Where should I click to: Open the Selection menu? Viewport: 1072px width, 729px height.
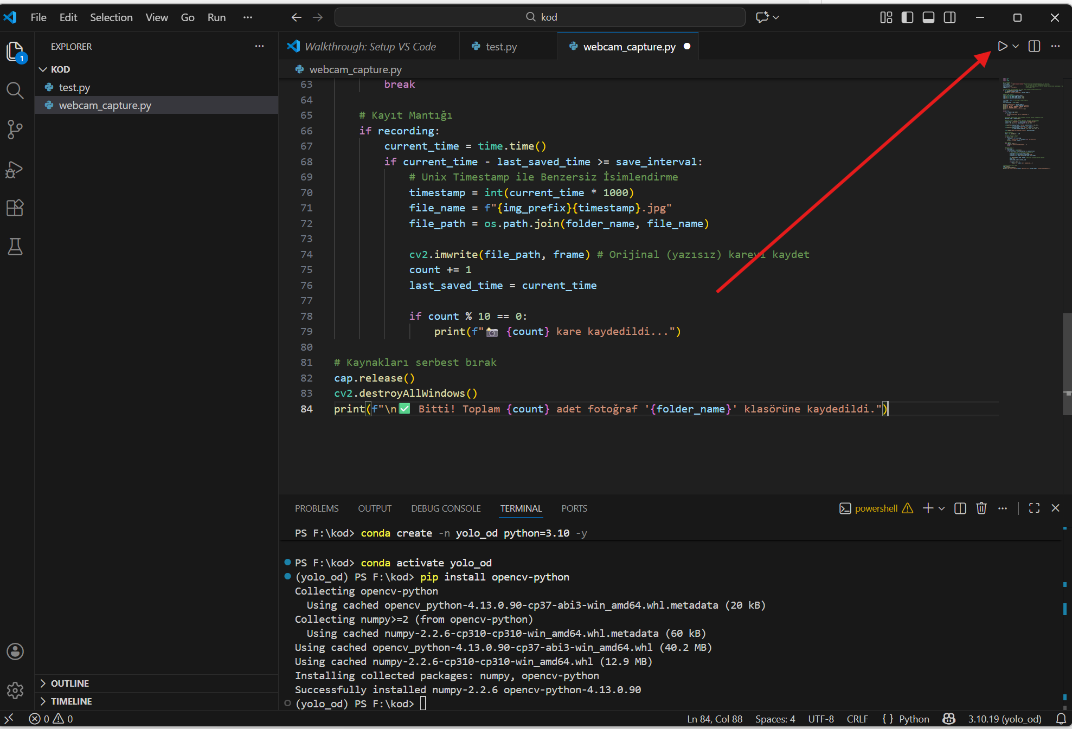pos(111,17)
